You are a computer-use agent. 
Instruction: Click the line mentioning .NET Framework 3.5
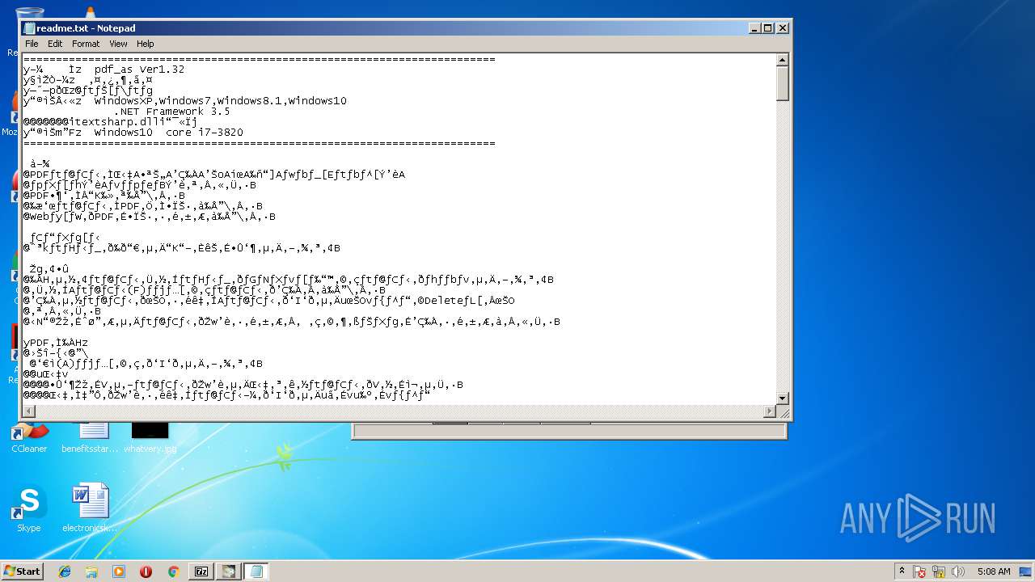[171, 112]
